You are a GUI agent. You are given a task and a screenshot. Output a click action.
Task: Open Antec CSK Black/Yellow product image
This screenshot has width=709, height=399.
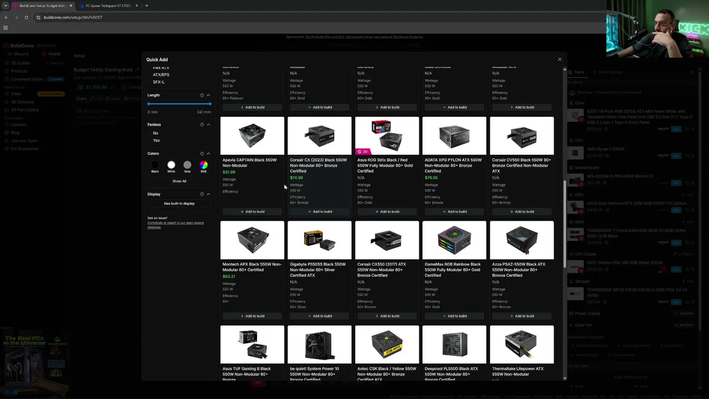tap(387, 345)
